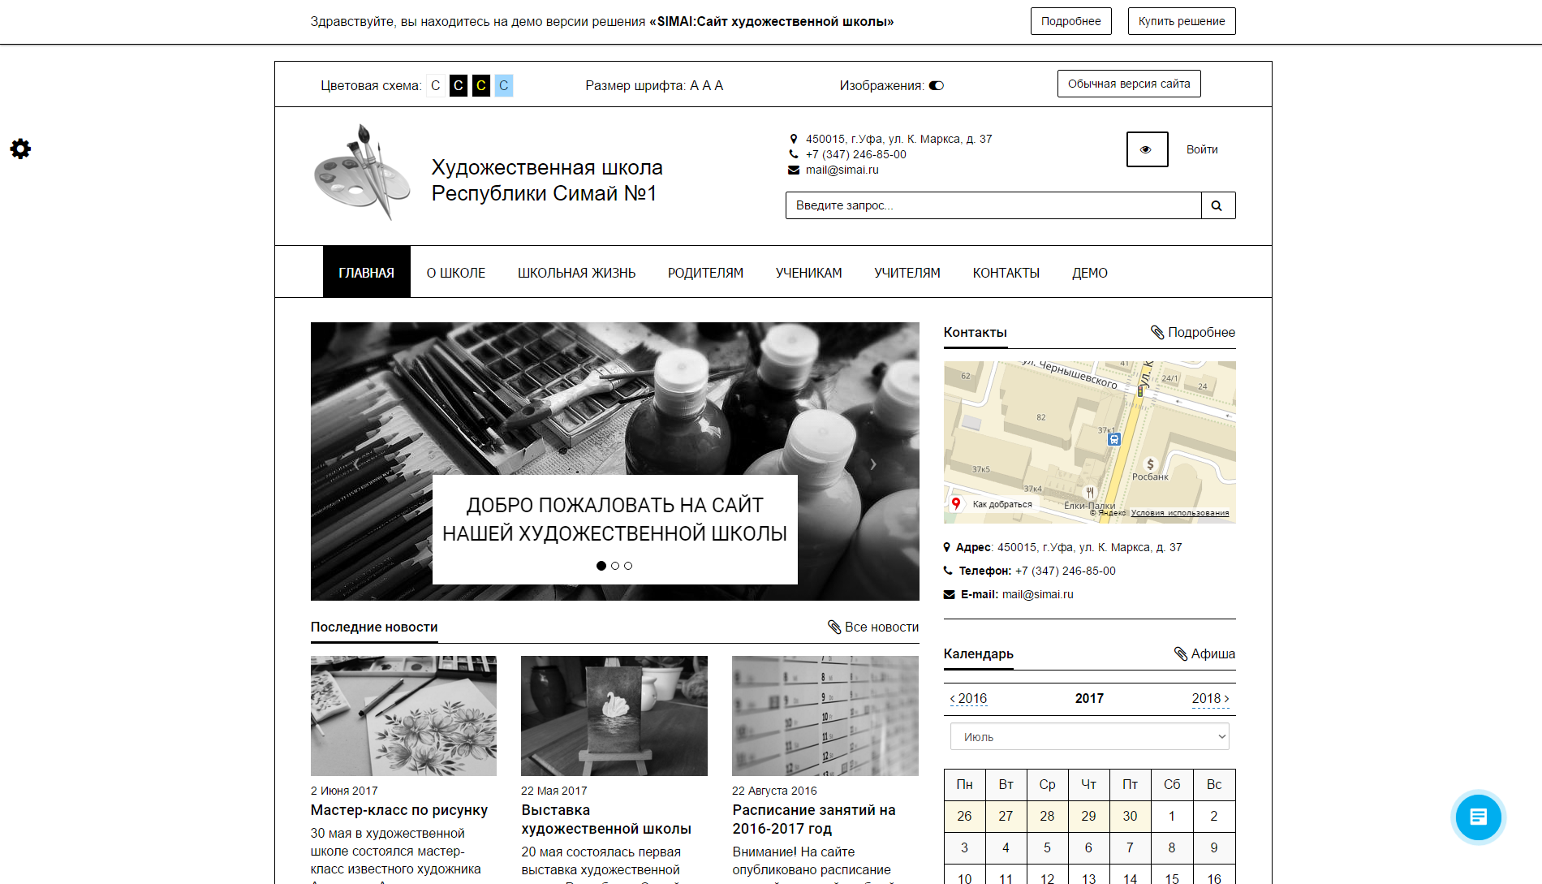The image size is (1542, 884).
Task: Click the next slide arrow on banner
Action: (873, 464)
